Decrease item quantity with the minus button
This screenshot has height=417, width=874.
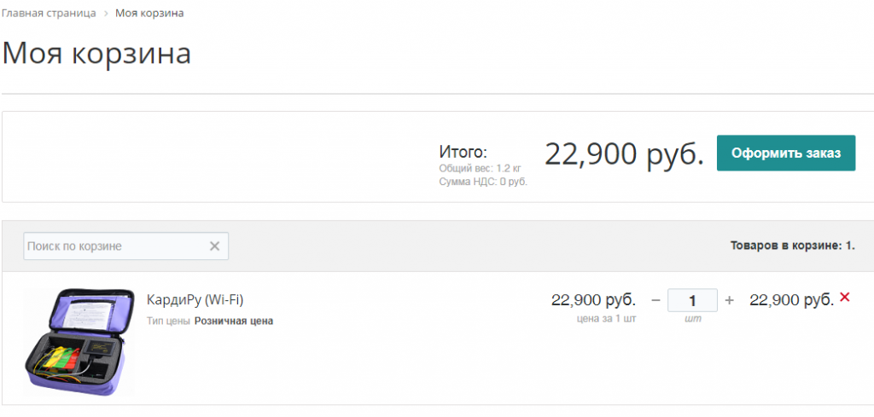point(655,300)
